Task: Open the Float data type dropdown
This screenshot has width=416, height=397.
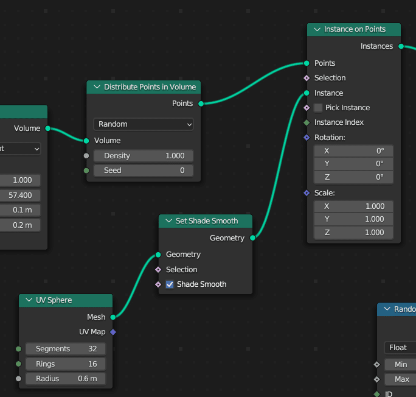Action: point(400,348)
